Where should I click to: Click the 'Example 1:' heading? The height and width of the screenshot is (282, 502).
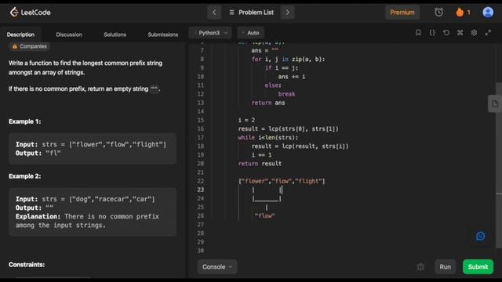point(25,121)
